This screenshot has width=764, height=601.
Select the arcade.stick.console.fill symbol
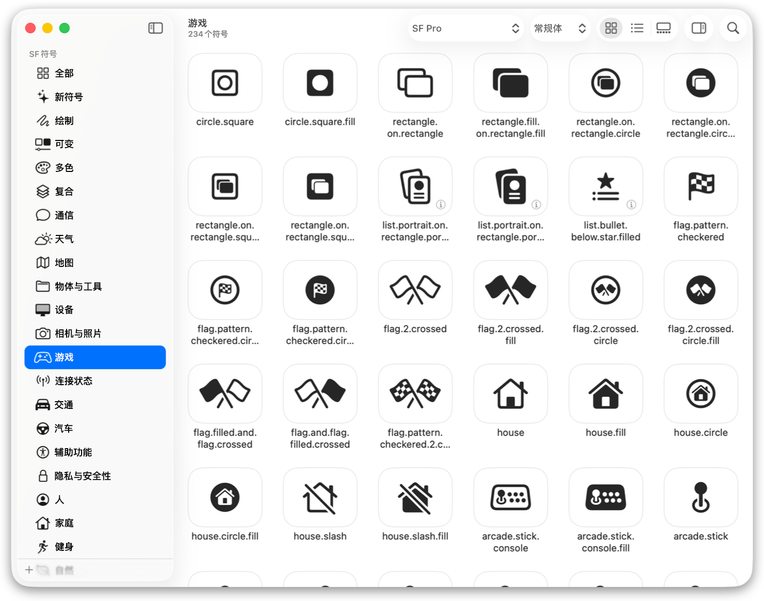[606, 498]
